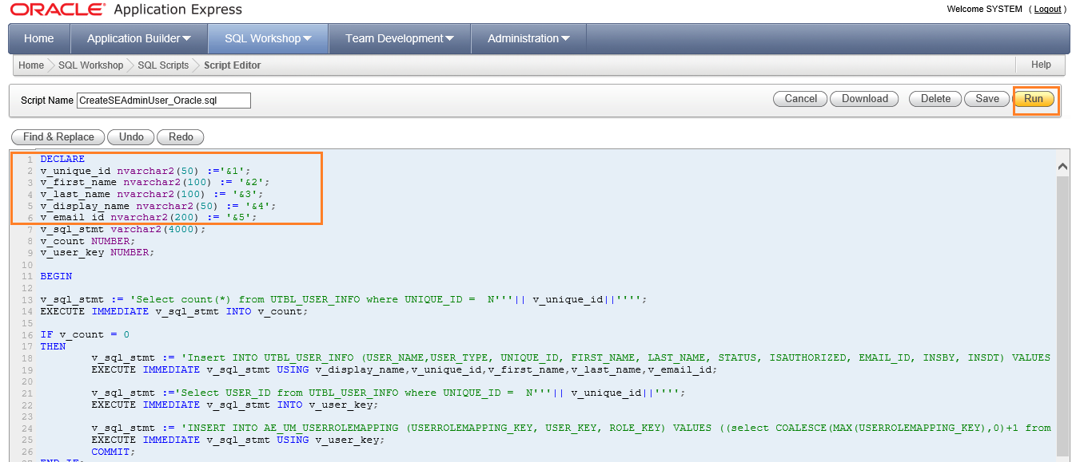The image size is (1072, 462).
Task: Click the COMMIT statement line
Action: click(x=114, y=451)
